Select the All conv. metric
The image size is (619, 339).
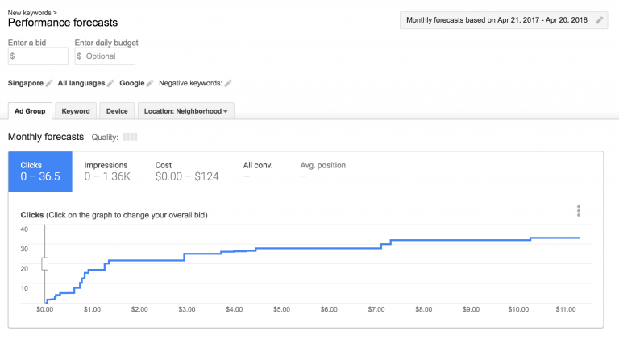coord(258,172)
